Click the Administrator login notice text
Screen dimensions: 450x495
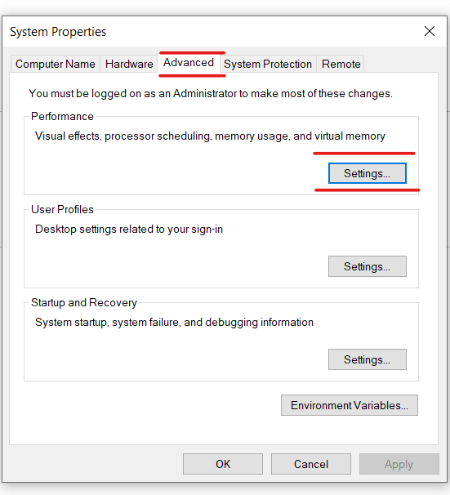tap(211, 94)
